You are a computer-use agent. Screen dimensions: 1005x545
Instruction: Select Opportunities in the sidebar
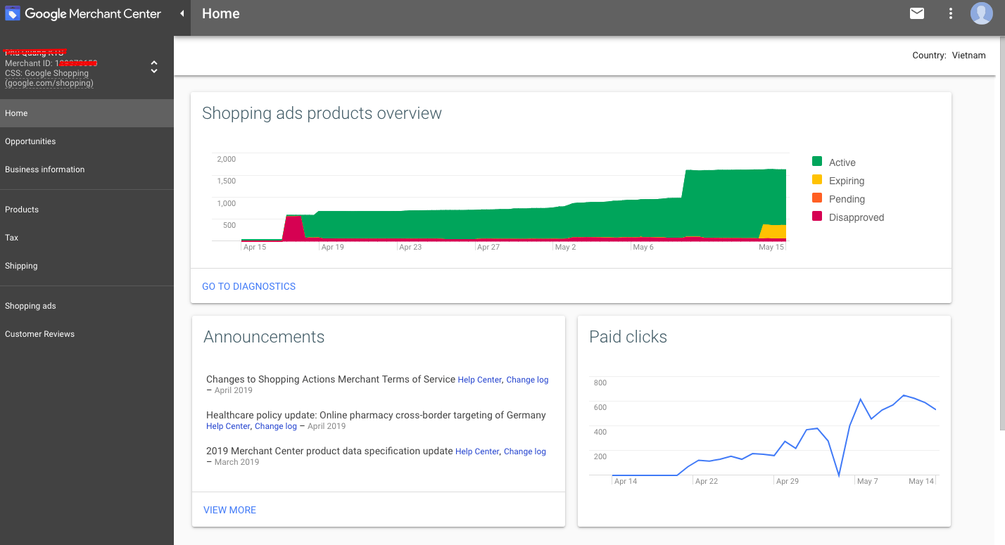tap(30, 141)
